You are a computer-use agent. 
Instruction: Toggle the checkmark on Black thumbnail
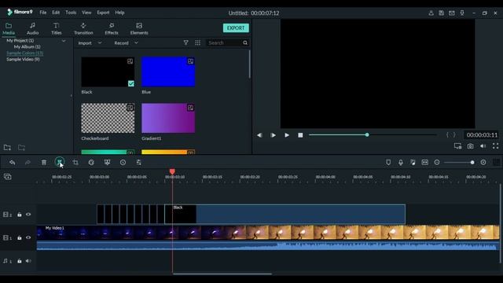pos(131,83)
